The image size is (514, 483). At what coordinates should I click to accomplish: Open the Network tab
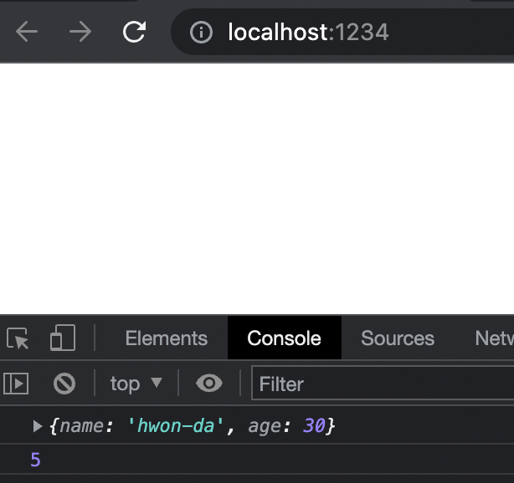pos(494,338)
